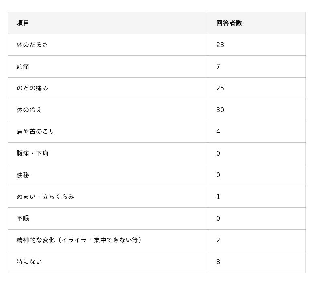Click the 頭痛 cell
This screenshot has width=321, height=285.
(23, 66)
